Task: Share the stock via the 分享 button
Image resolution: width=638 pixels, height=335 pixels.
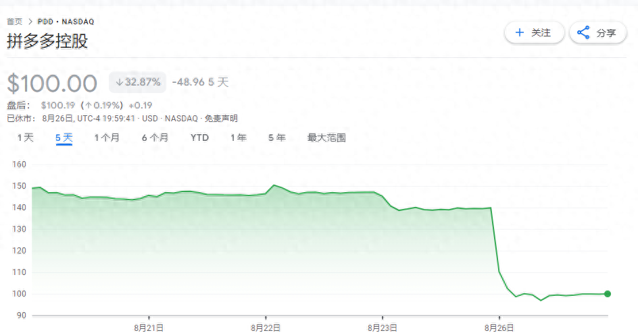Action: (x=597, y=32)
